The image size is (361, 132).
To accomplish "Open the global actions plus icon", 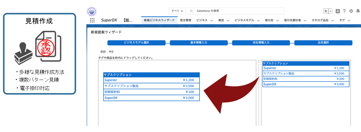I will (x=338, y=11).
